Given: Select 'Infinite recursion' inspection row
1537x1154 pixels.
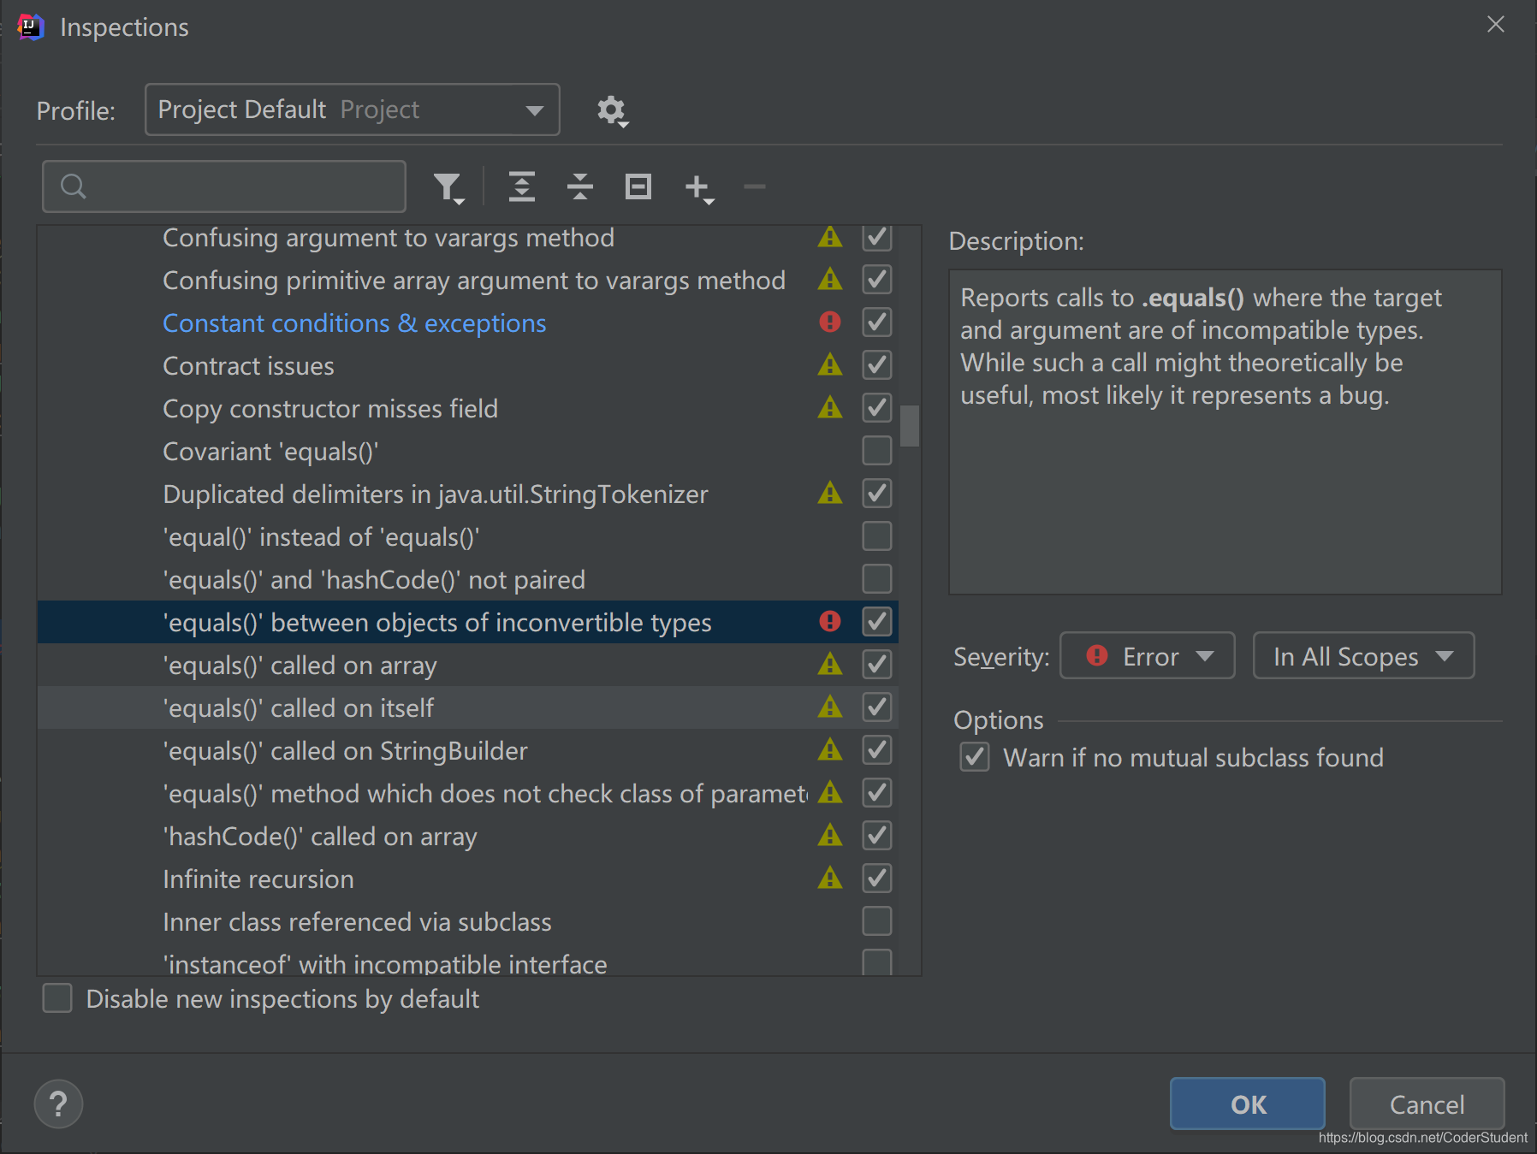Looking at the screenshot, I should click(x=467, y=879).
